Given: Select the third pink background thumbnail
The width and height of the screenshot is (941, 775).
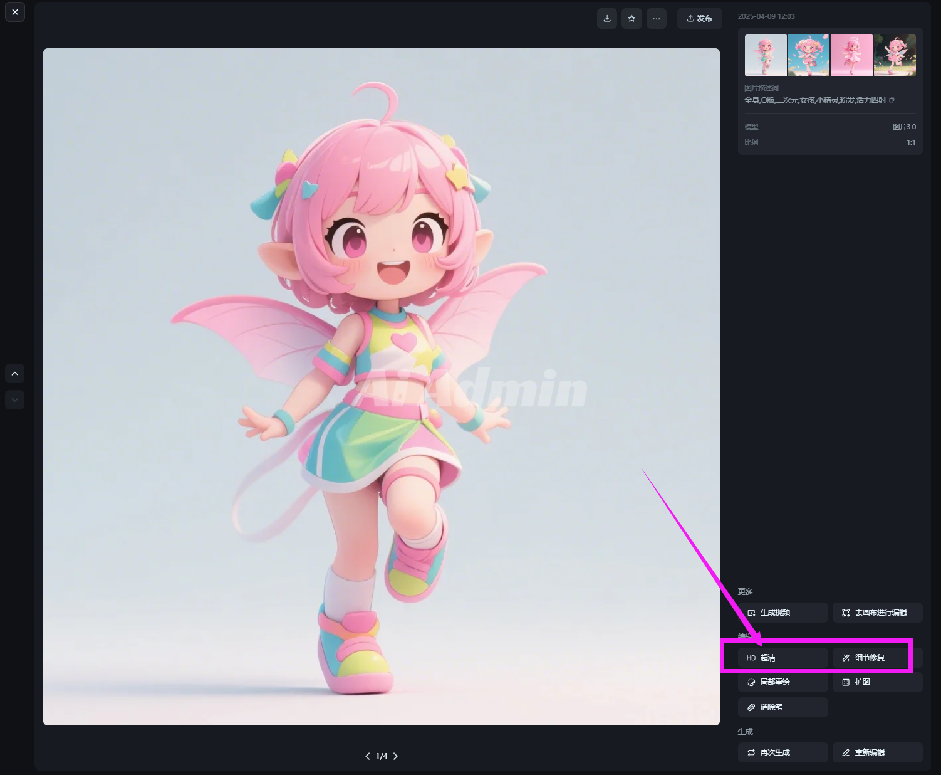Looking at the screenshot, I should tap(851, 56).
